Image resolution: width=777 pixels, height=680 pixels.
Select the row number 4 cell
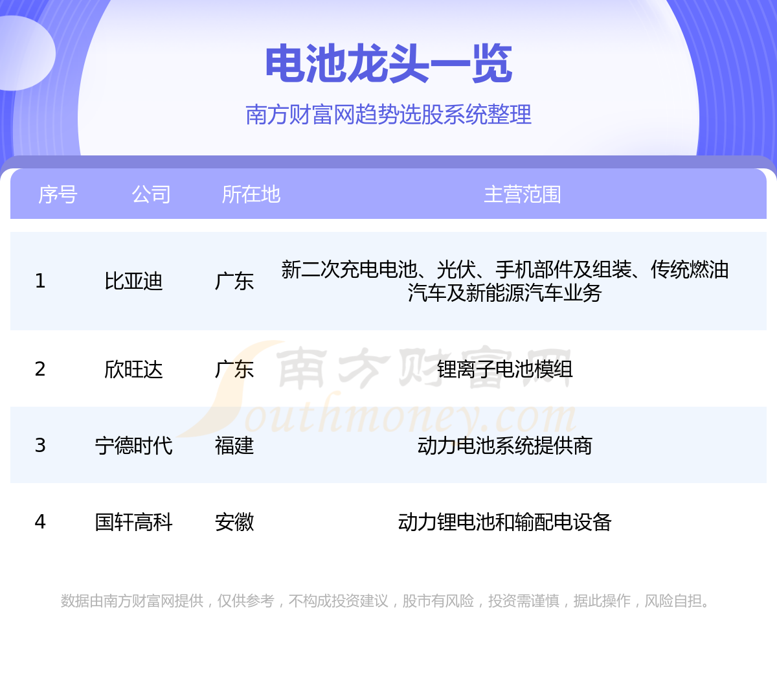pyautogui.click(x=40, y=522)
